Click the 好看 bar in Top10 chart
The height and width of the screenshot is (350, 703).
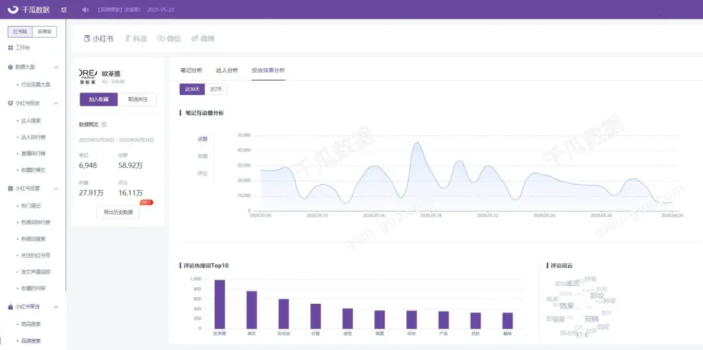[x=316, y=316]
